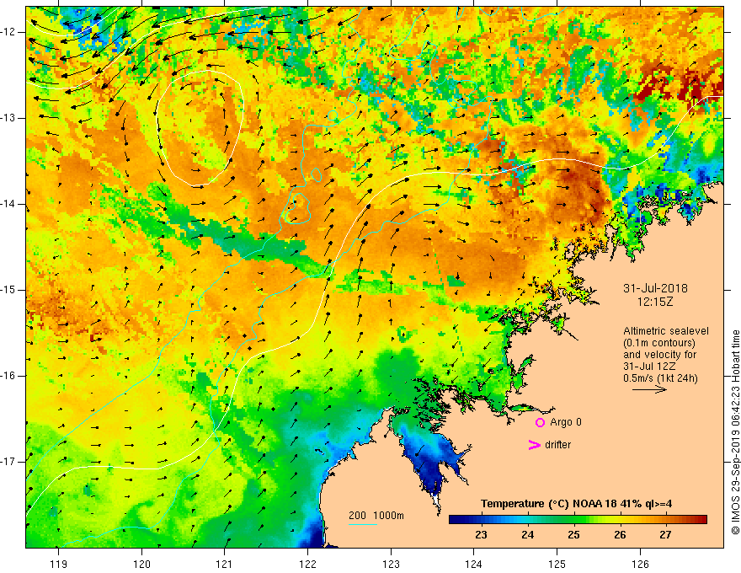Click the 0.5m/s velocity scale arrow
The width and height of the screenshot is (741, 573).
[x=649, y=389]
